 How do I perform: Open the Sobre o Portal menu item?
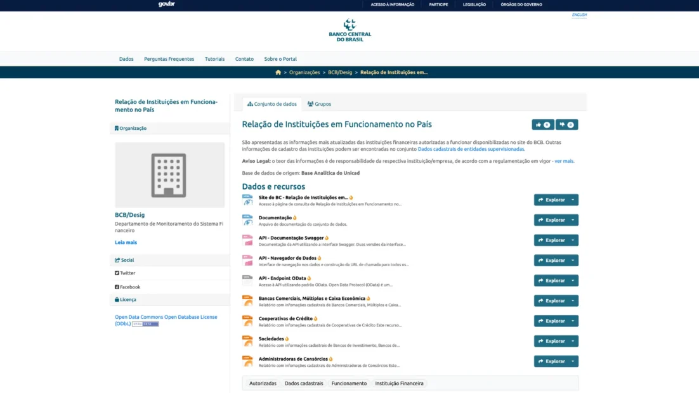point(280,59)
